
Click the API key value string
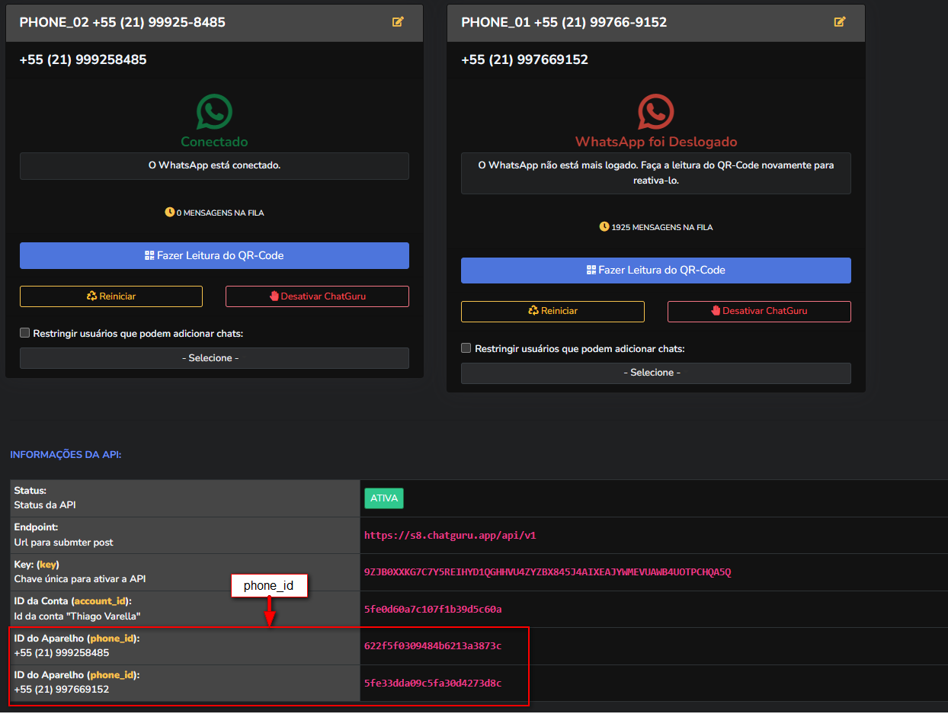(547, 572)
